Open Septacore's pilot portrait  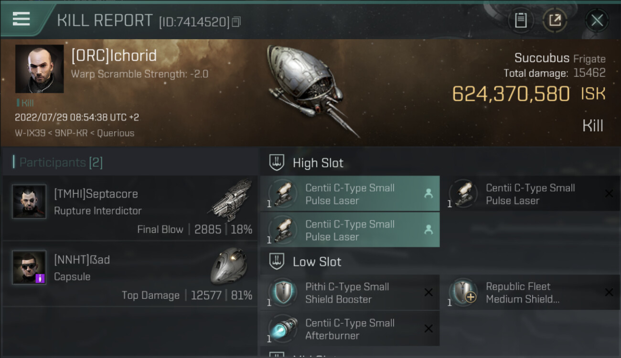(x=29, y=201)
